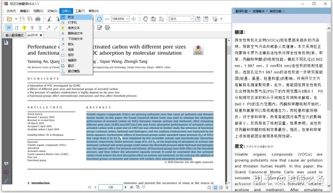333x193 pixels.
Task: Select the line drawing toolbar icon
Action: click(56, 28)
